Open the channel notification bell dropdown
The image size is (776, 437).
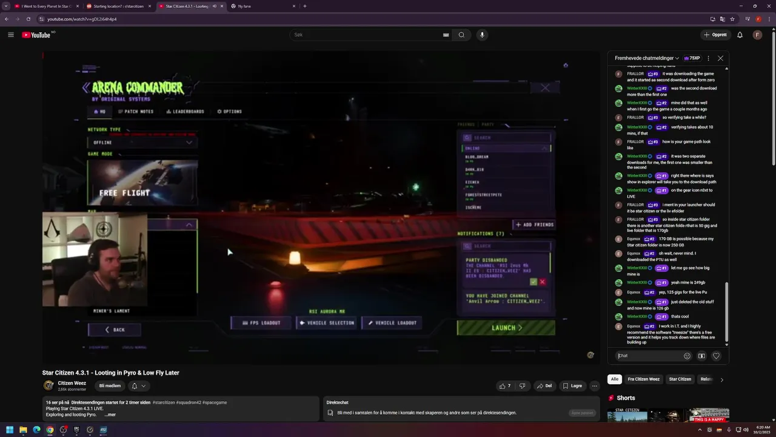click(x=138, y=385)
